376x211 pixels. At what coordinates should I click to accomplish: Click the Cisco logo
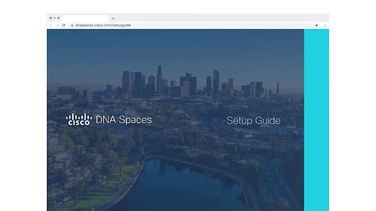pos(79,120)
